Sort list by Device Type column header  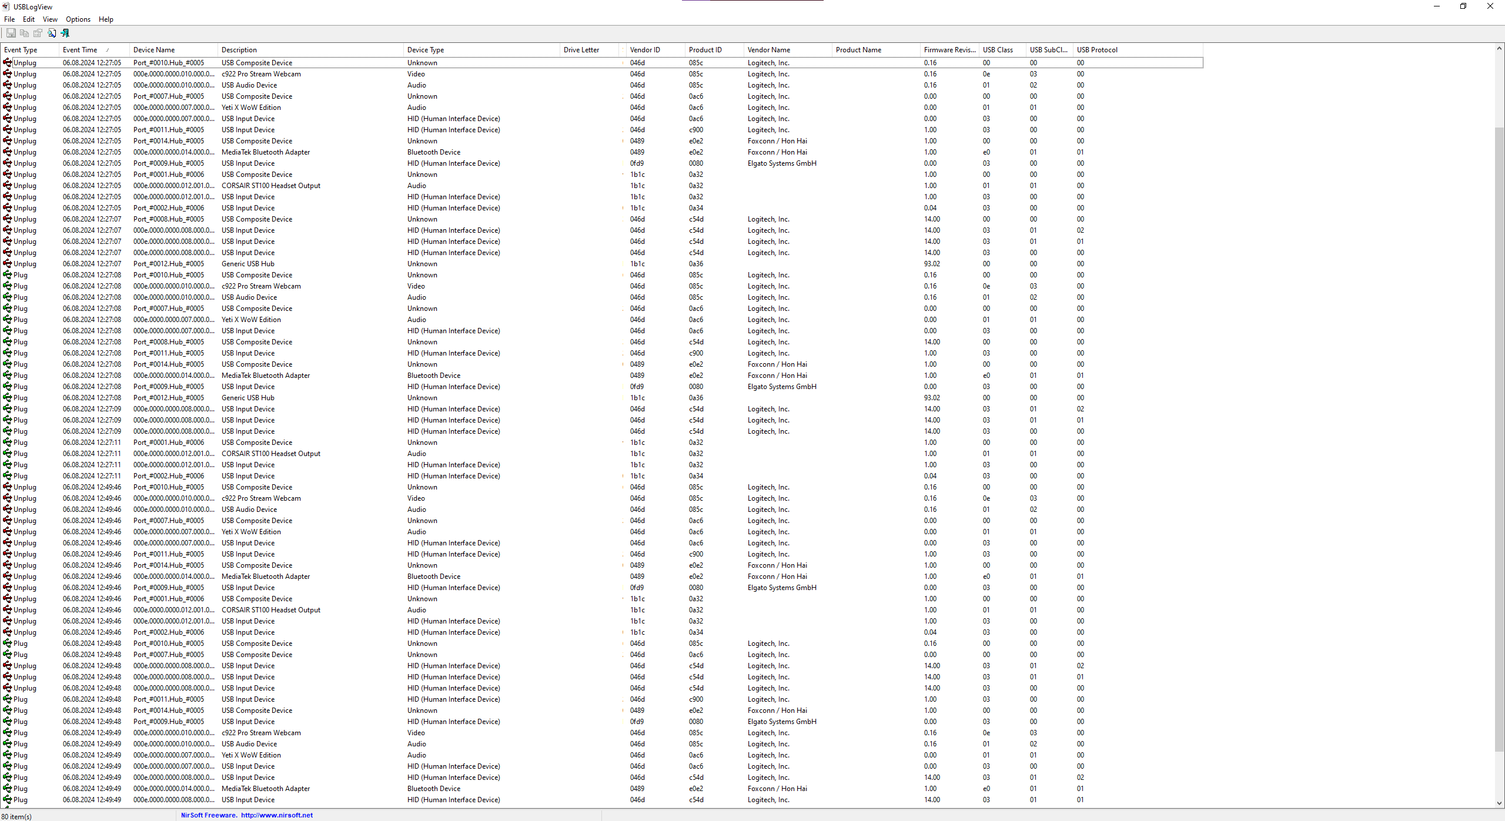tap(426, 50)
